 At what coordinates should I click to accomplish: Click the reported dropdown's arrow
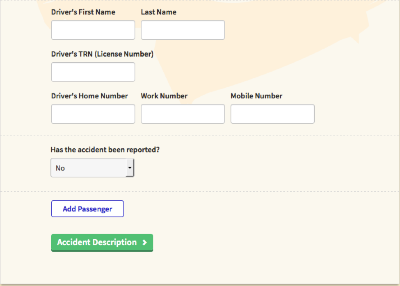130,168
